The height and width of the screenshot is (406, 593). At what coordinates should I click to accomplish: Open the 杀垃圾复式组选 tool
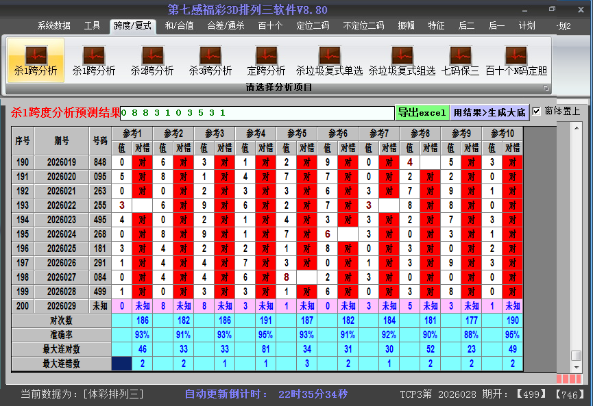[402, 60]
